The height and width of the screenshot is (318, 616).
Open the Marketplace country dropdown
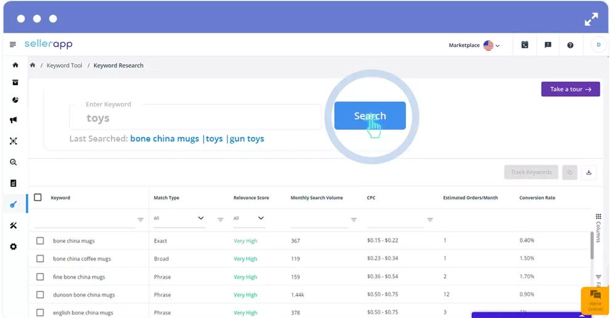pyautogui.click(x=474, y=45)
